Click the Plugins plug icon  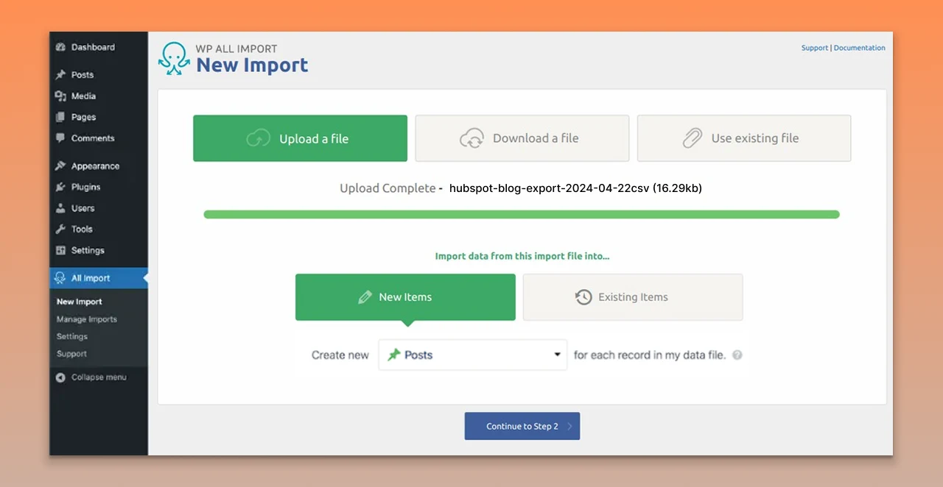pyautogui.click(x=61, y=188)
